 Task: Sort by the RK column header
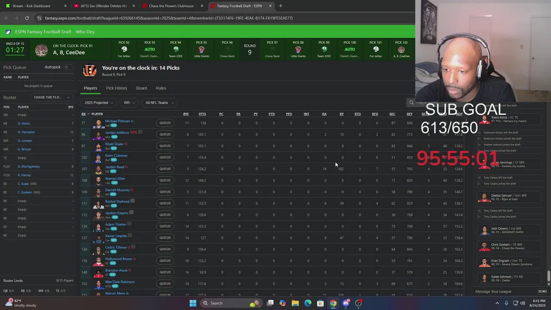pyautogui.click(x=84, y=114)
